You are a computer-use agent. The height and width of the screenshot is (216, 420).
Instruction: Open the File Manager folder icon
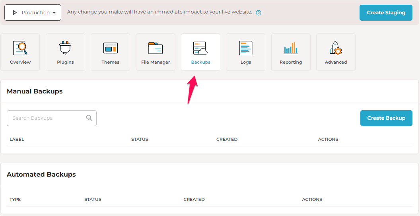[156, 48]
